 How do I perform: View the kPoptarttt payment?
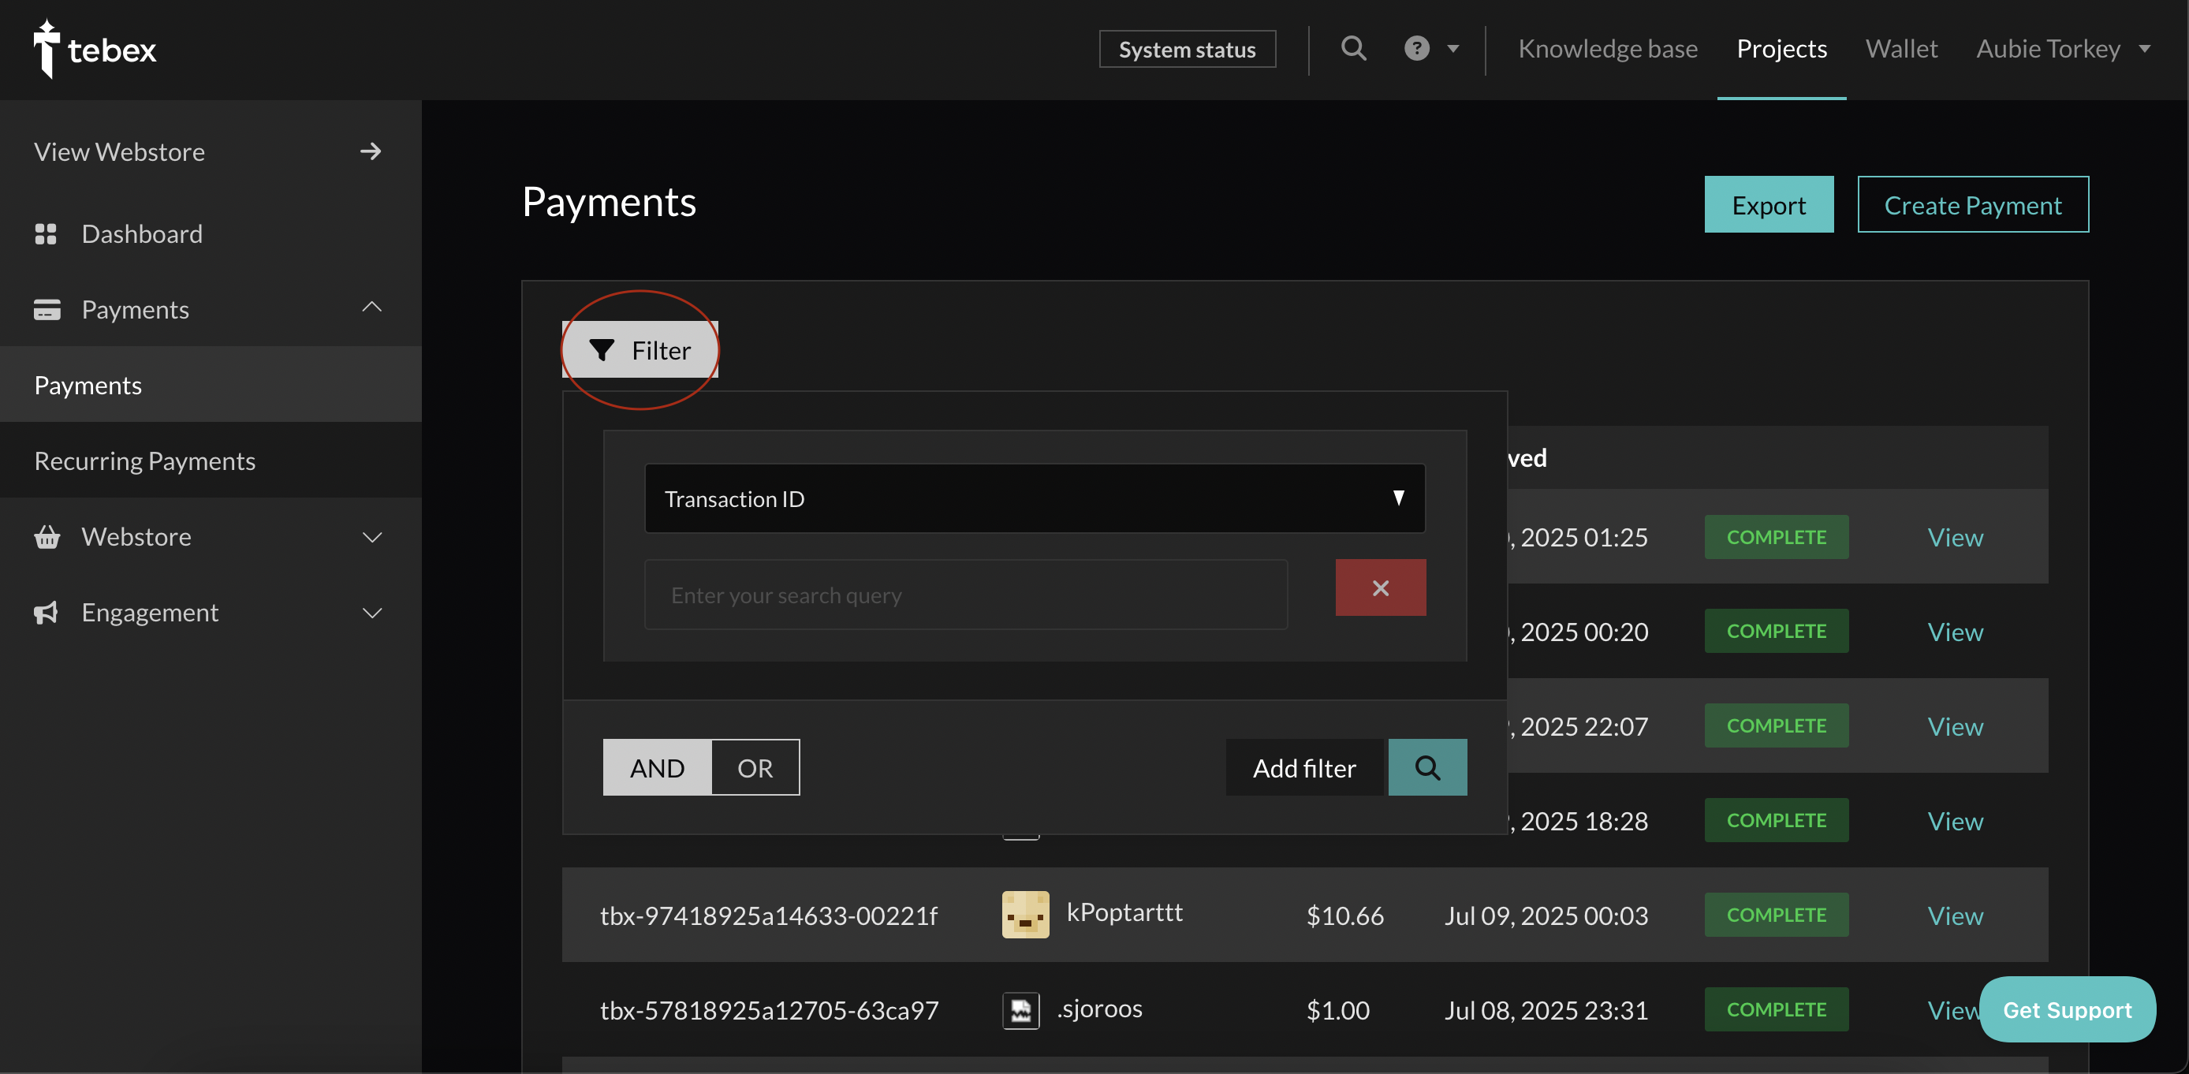(1955, 916)
